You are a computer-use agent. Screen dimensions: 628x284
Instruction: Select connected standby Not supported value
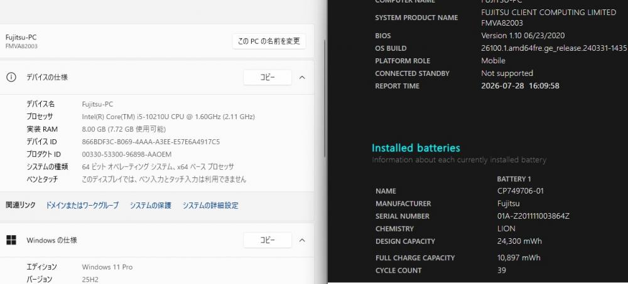507,73
